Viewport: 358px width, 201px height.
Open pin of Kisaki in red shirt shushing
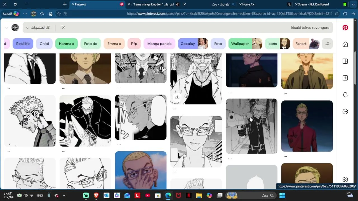click(x=307, y=126)
